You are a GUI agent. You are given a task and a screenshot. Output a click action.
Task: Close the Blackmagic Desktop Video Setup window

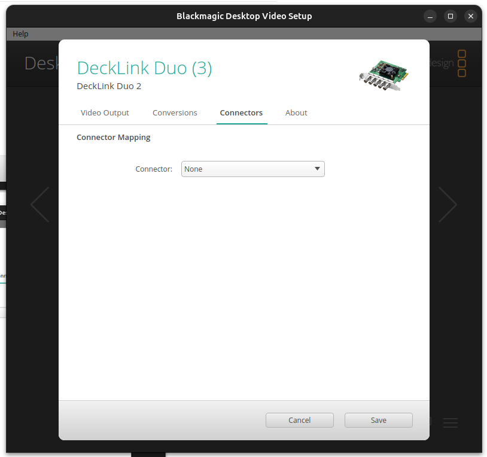[471, 16]
